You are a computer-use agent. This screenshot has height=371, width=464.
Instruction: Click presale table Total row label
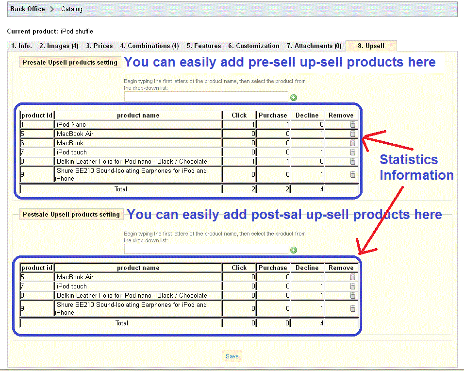(x=121, y=189)
